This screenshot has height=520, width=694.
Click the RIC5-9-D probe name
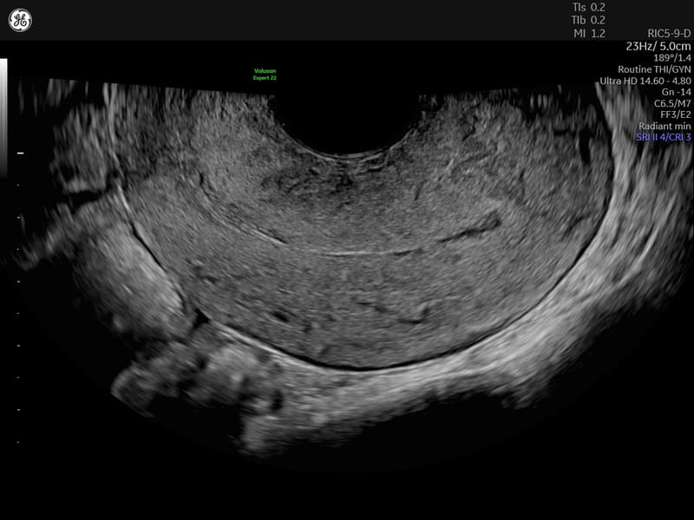662,33
